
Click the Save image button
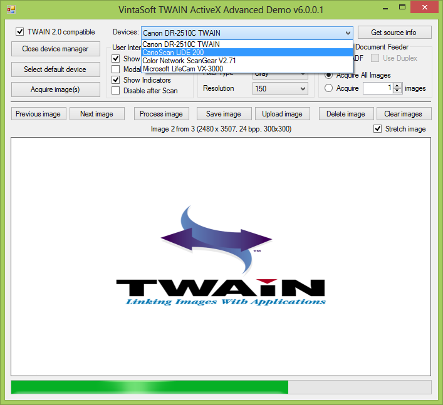(x=223, y=114)
